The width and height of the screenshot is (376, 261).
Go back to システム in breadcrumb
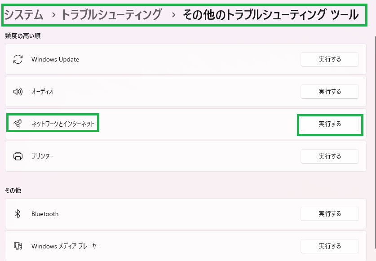[x=24, y=15]
